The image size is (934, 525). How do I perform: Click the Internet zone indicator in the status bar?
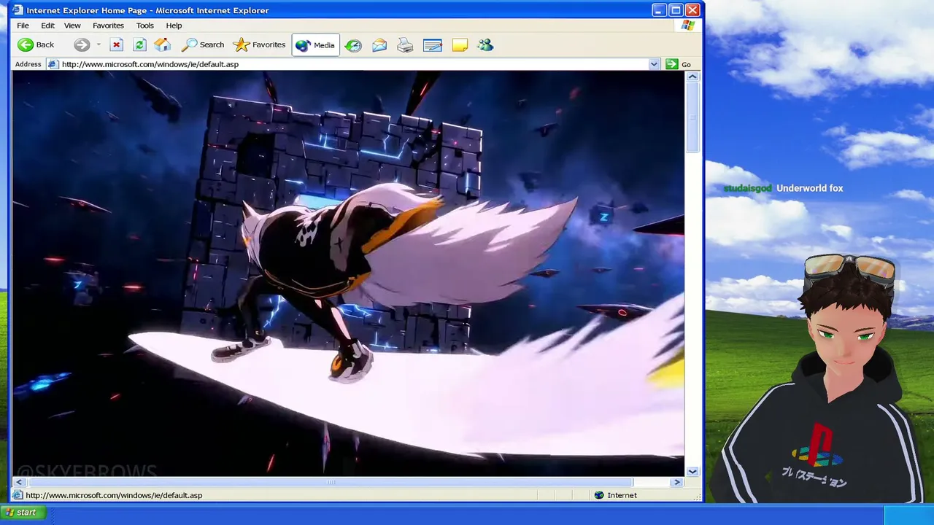click(616, 495)
